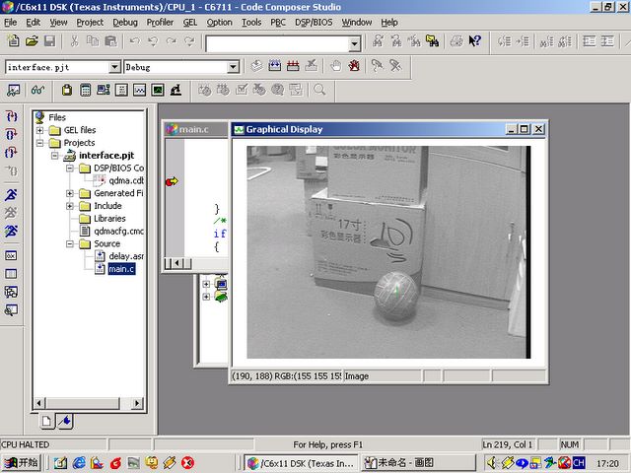Image resolution: width=631 pixels, height=473 pixels.
Task: Remove all breakpoints with the red hand icon
Action: [x=354, y=66]
